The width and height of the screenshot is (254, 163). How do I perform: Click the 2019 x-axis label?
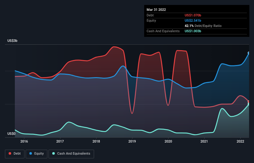click(x=132, y=141)
